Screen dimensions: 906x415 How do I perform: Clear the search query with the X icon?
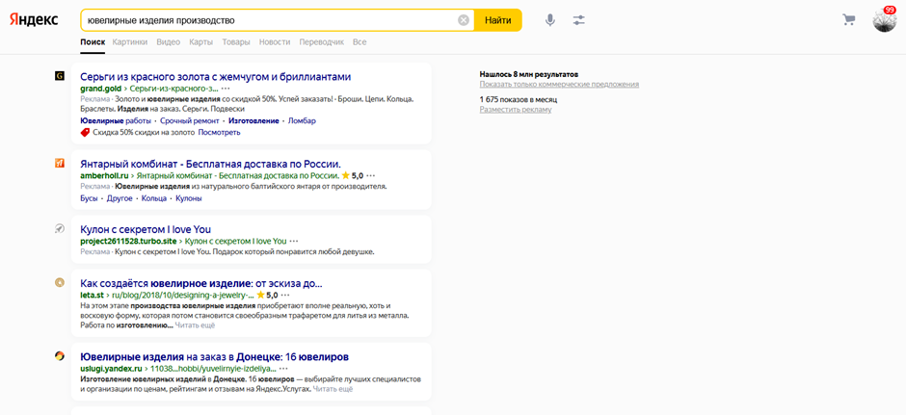[x=464, y=20]
